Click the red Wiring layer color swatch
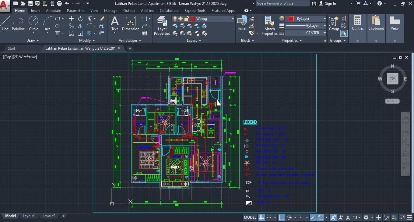Image resolution: width=414 pixels, height=222 pixels. (x=193, y=19)
